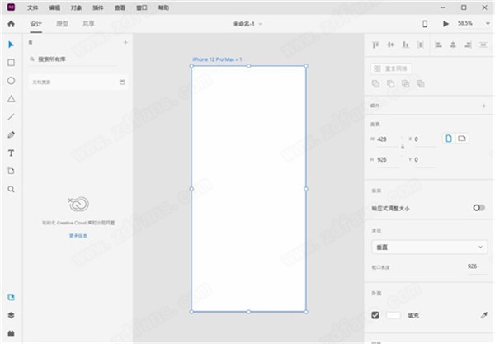Image resolution: width=495 pixels, height=344 pixels.
Task: Toggle the responsive resize switch
Action: 478,208
